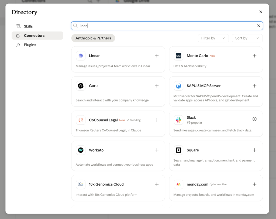The width and height of the screenshot is (276, 219).
Task: Click the Workato logo icon
Action: coord(81,150)
